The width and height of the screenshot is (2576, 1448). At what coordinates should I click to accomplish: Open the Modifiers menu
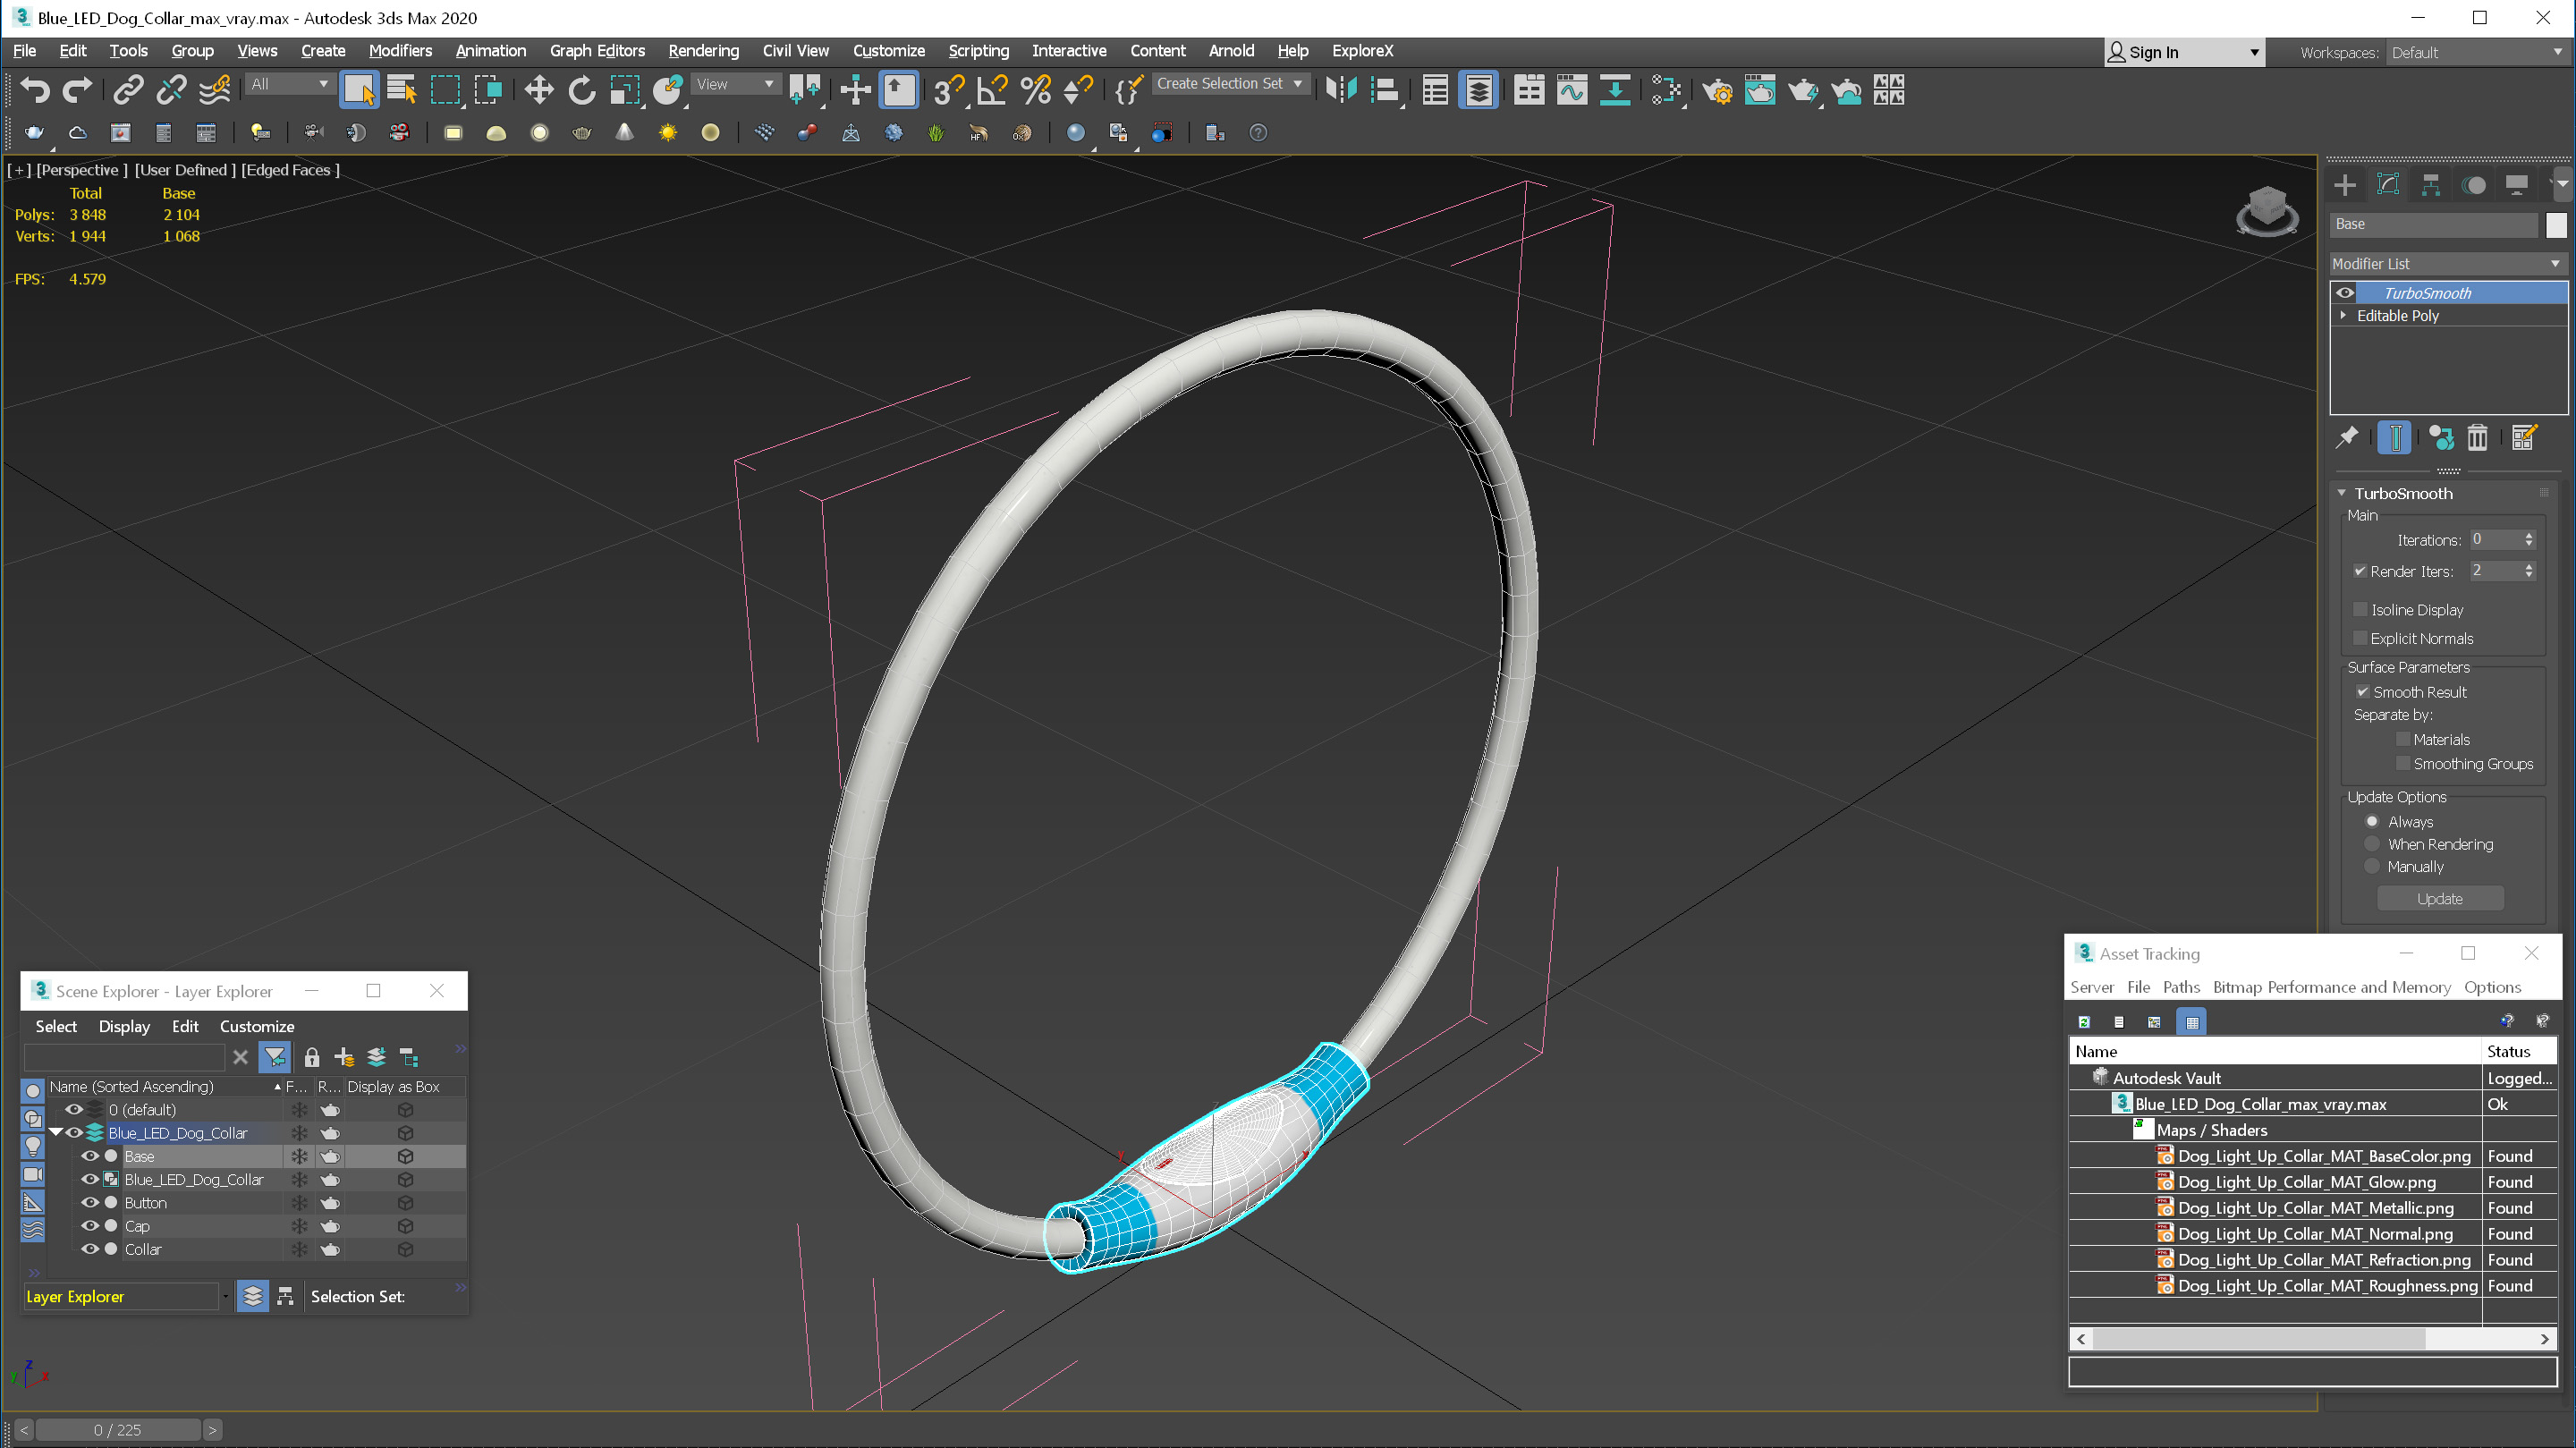(x=400, y=50)
